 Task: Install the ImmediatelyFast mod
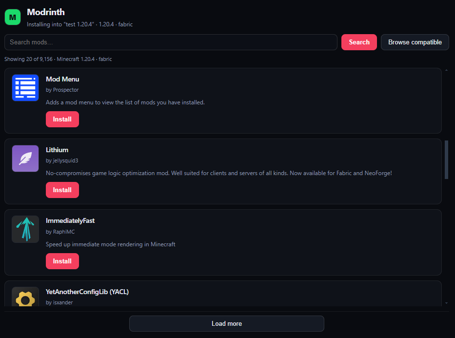pos(62,261)
